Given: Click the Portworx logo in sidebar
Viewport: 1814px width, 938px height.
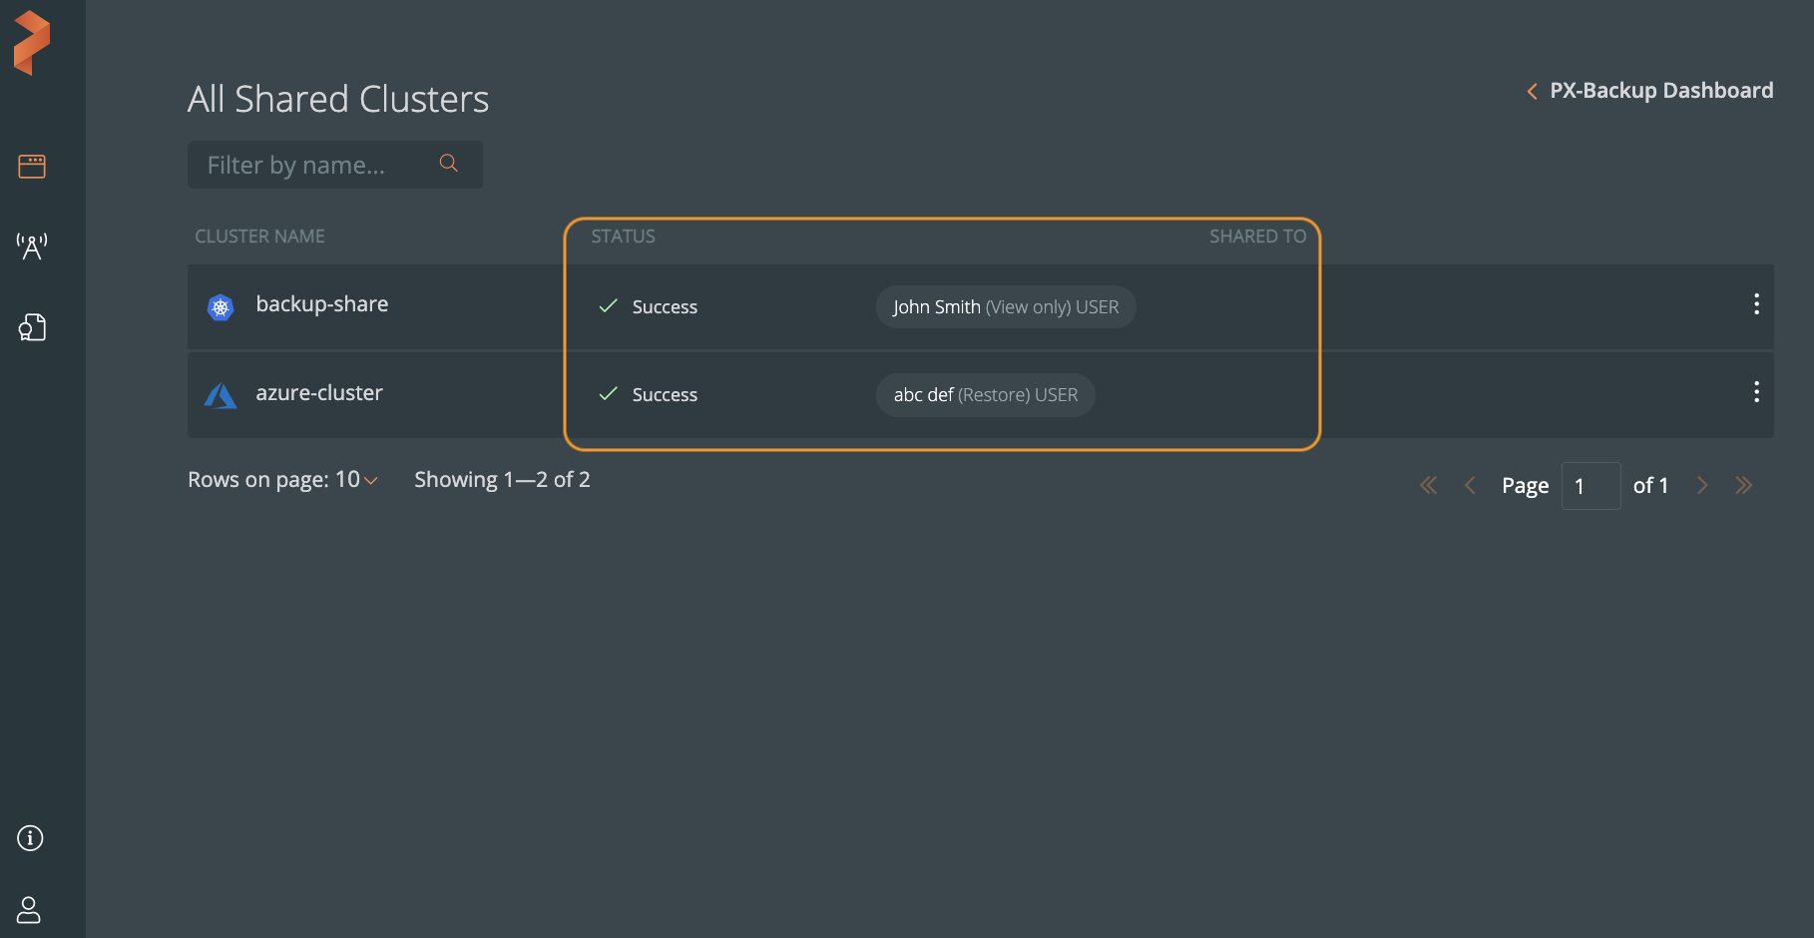Looking at the screenshot, I should point(32,43).
